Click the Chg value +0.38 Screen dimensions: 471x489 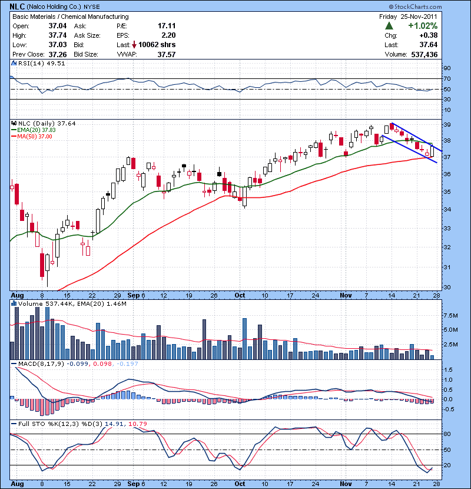428,35
